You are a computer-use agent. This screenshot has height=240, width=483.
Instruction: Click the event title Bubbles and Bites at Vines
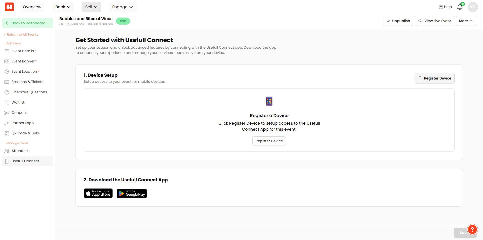tap(86, 19)
